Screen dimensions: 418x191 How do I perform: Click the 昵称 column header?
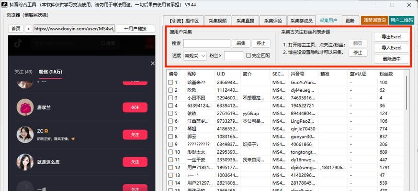(200, 74)
